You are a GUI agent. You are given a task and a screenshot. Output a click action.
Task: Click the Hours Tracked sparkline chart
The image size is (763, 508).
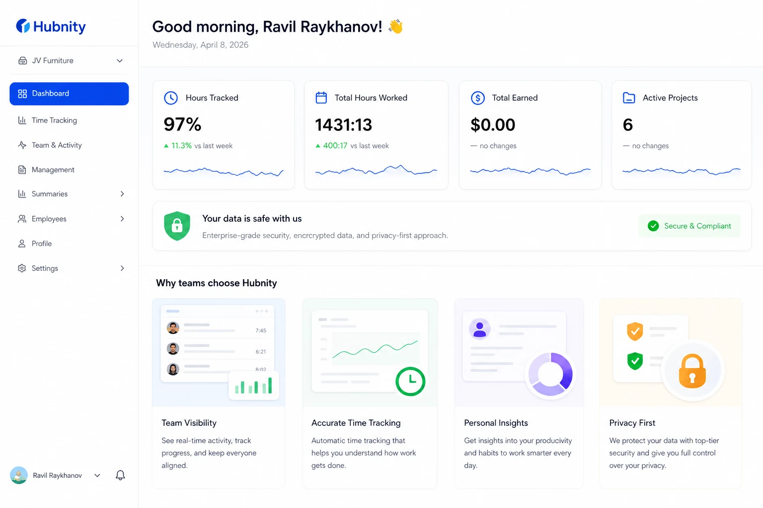224,172
